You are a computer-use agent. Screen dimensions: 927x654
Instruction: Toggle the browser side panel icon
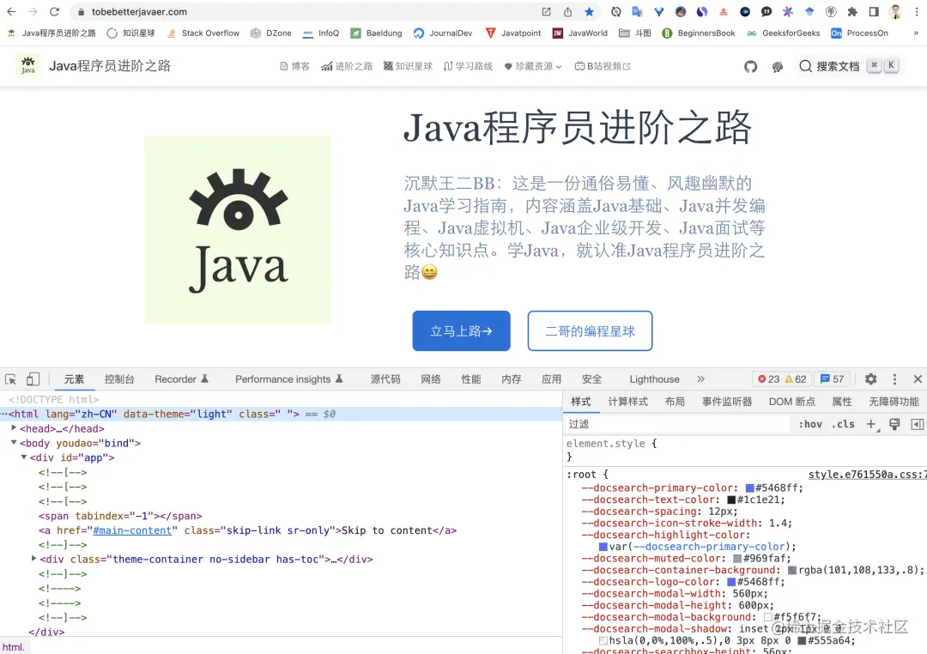click(874, 12)
